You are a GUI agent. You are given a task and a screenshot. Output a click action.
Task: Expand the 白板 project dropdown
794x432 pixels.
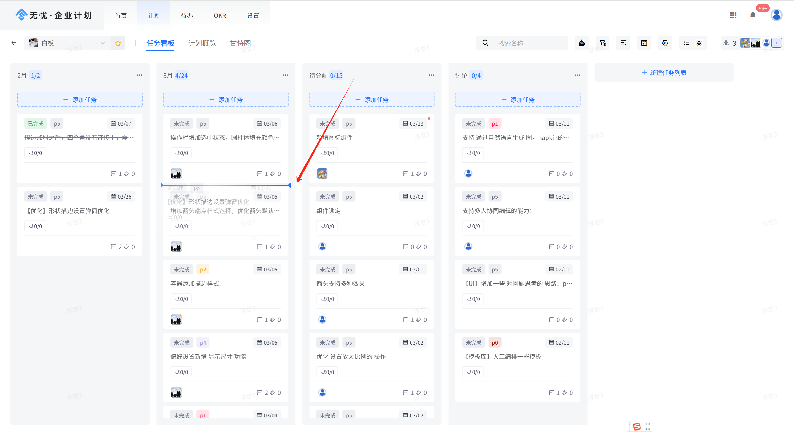pyautogui.click(x=103, y=43)
